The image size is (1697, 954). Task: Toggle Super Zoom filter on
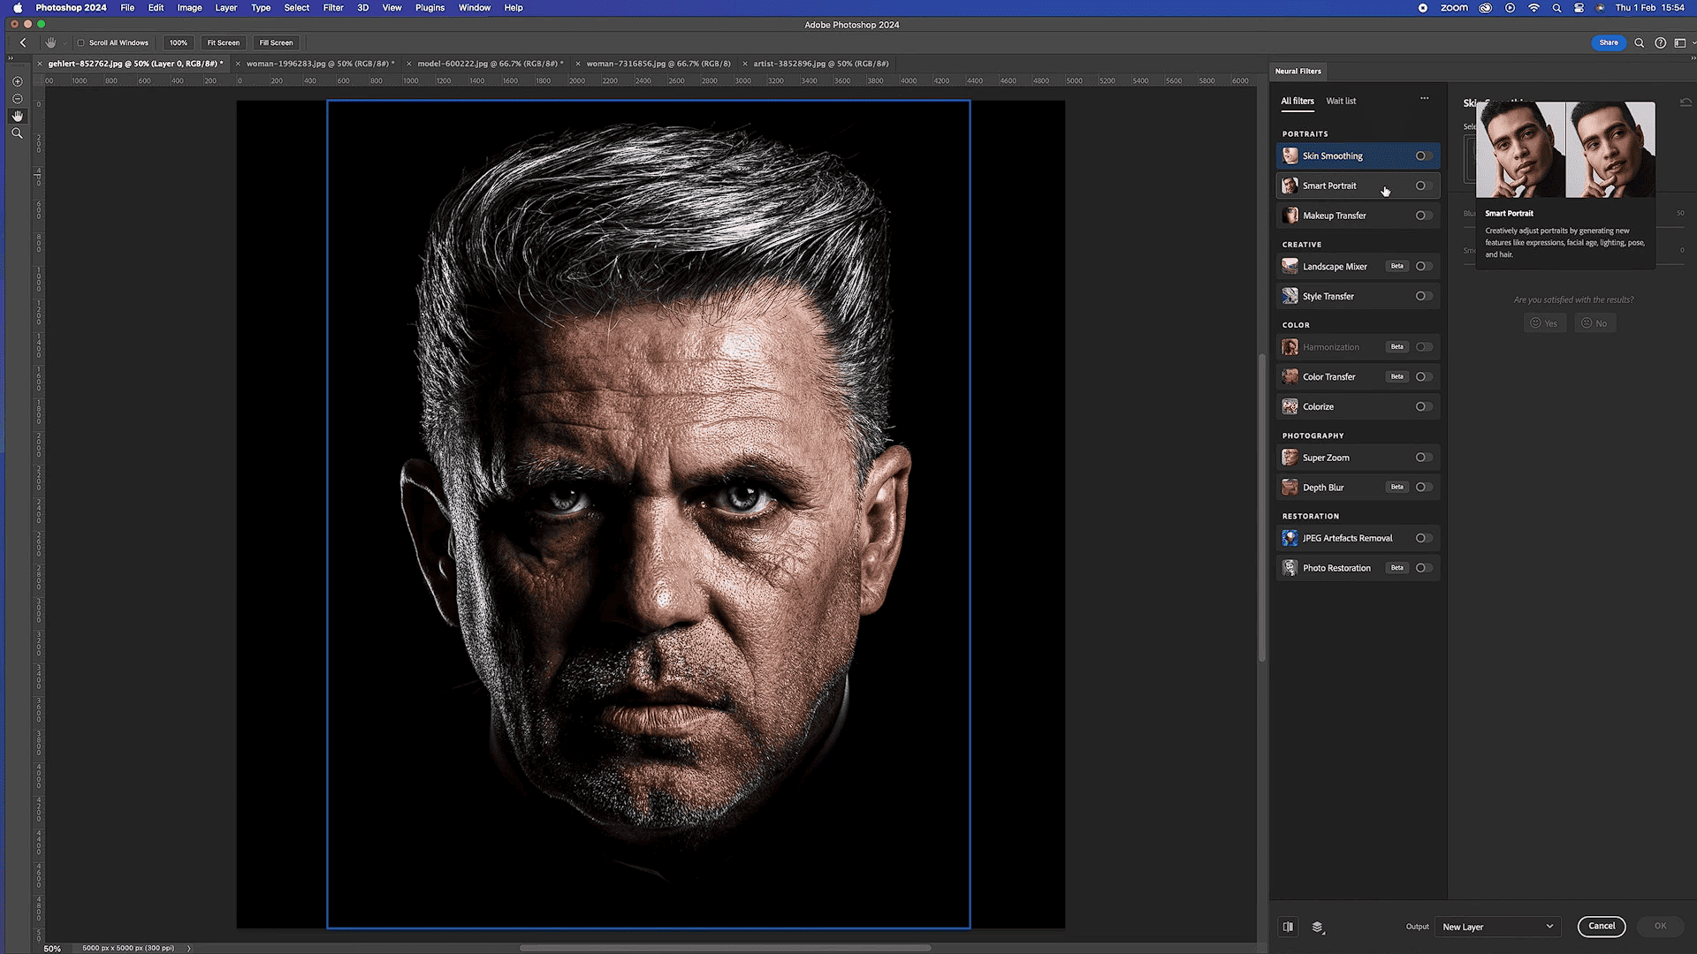1423,458
